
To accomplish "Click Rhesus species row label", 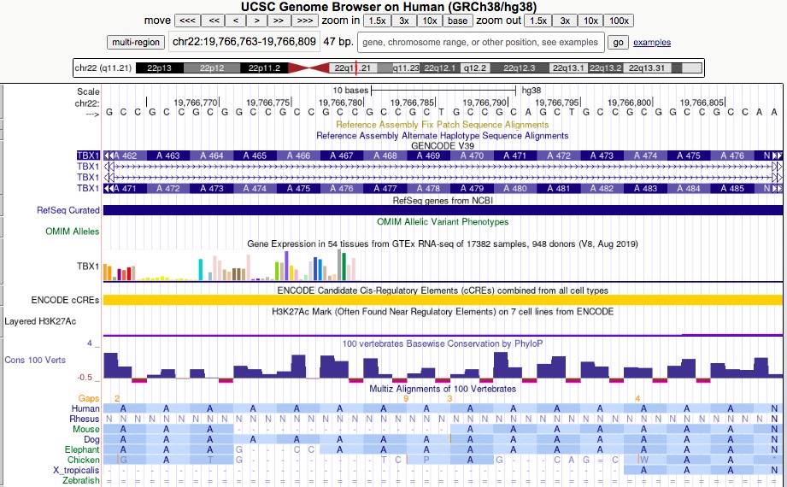I will 85,419.
